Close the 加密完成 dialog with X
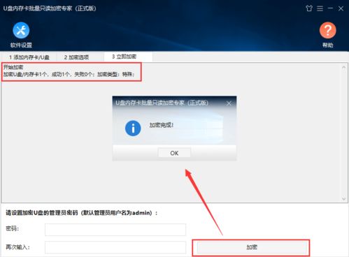349x257 pixels. (x=229, y=103)
